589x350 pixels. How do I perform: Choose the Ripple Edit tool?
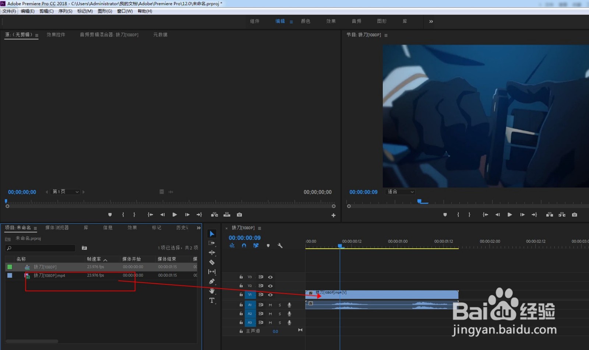(212, 253)
